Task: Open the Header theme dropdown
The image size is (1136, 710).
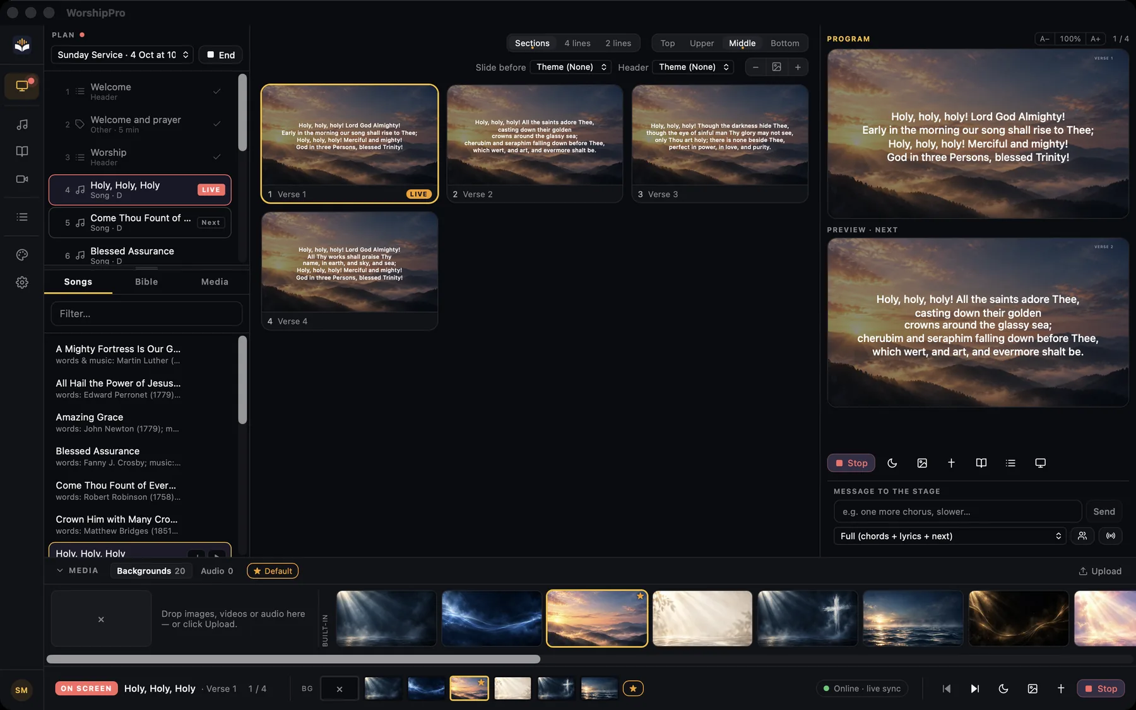Action: [x=693, y=67]
